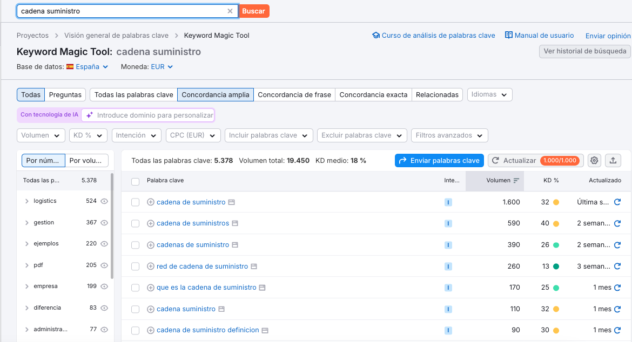The width and height of the screenshot is (632, 342).
Task: Open the Idiomas dropdown
Action: tap(489, 94)
